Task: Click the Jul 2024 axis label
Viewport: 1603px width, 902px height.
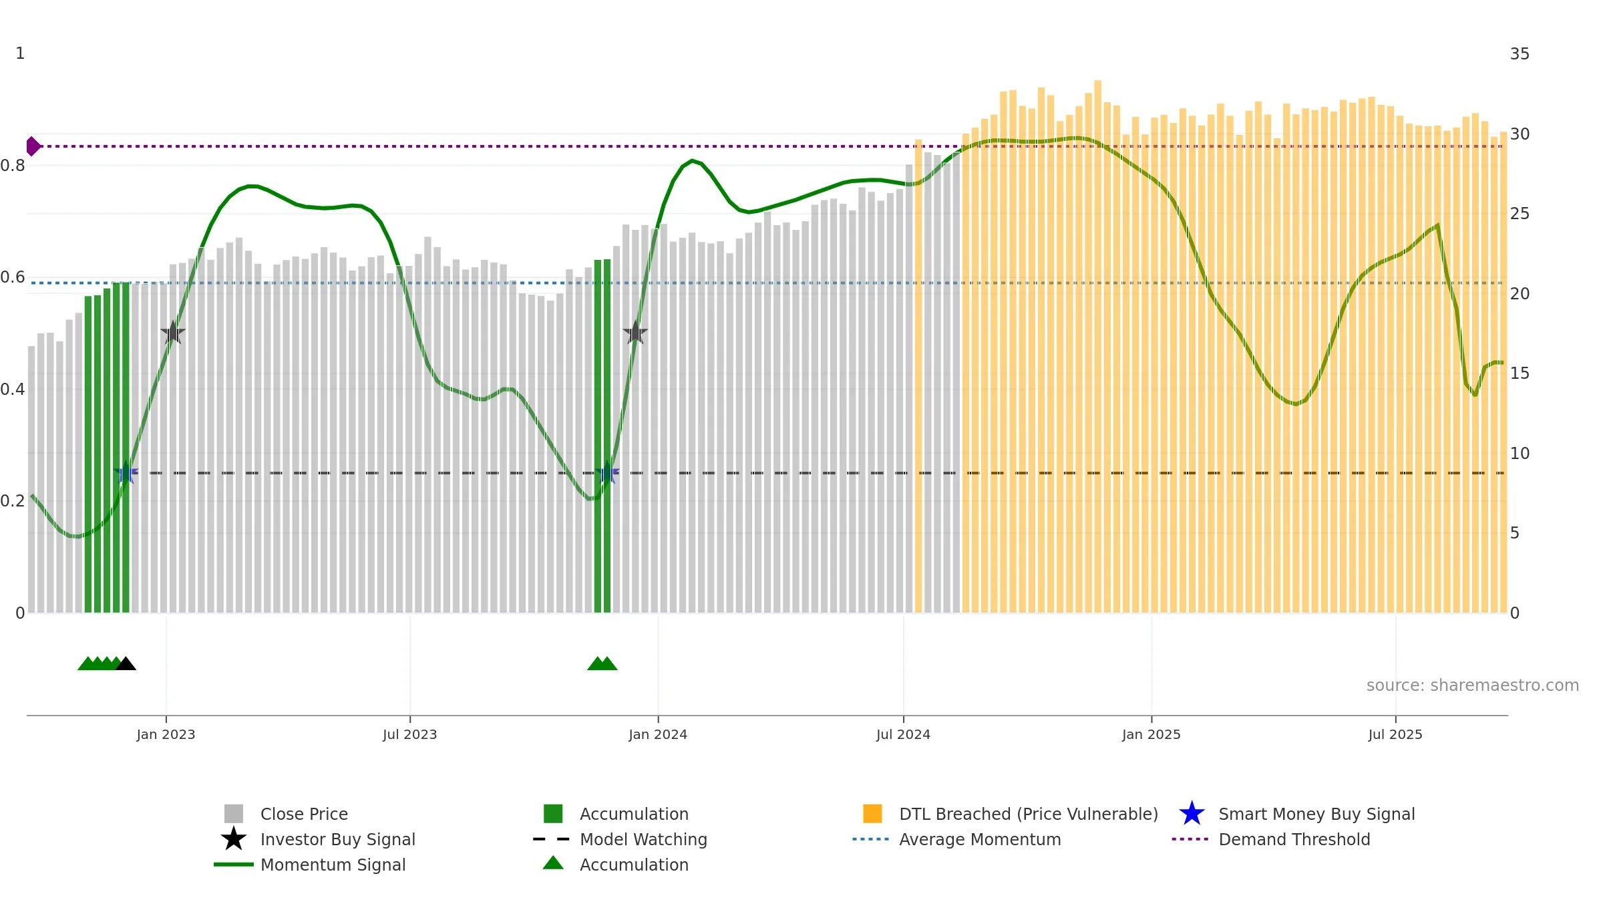Action: tap(903, 734)
